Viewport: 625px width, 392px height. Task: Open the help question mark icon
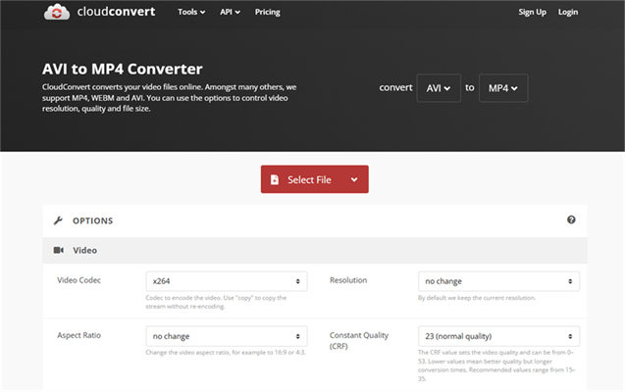pos(571,220)
